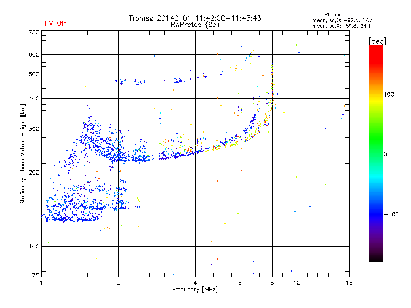Click the y-axis tick label '75'

[36, 275]
